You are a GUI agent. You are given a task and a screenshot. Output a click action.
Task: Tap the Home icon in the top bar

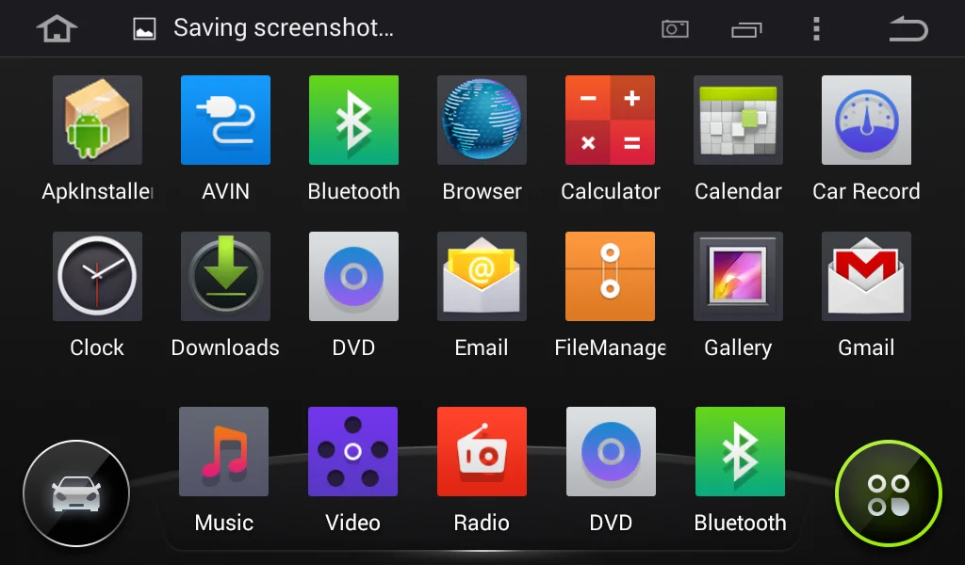(x=57, y=28)
